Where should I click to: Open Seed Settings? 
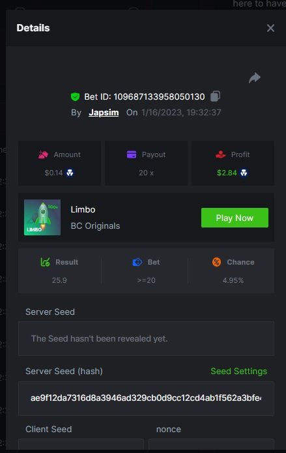click(x=239, y=371)
